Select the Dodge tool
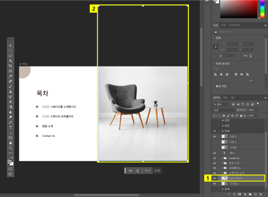 tap(10, 117)
